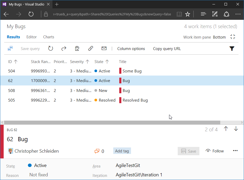244x180 pixels.
Task: Click the refresh query icon in toolbar
Action: (51, 48)
